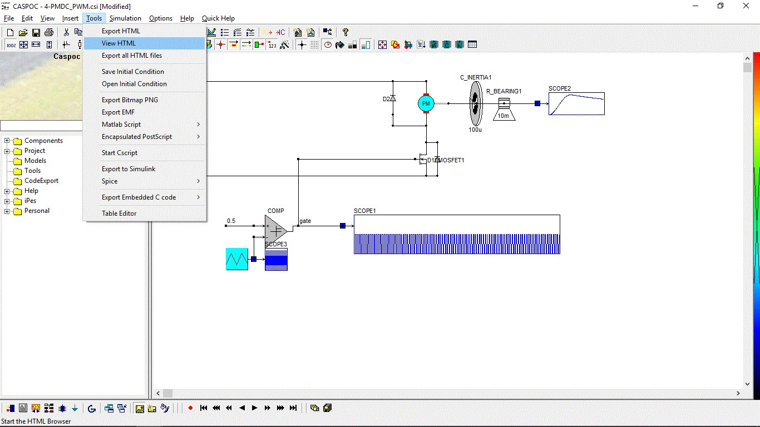
Task: Click the fit-width horizontal arrows icon
Action: [x=36, y=44]
